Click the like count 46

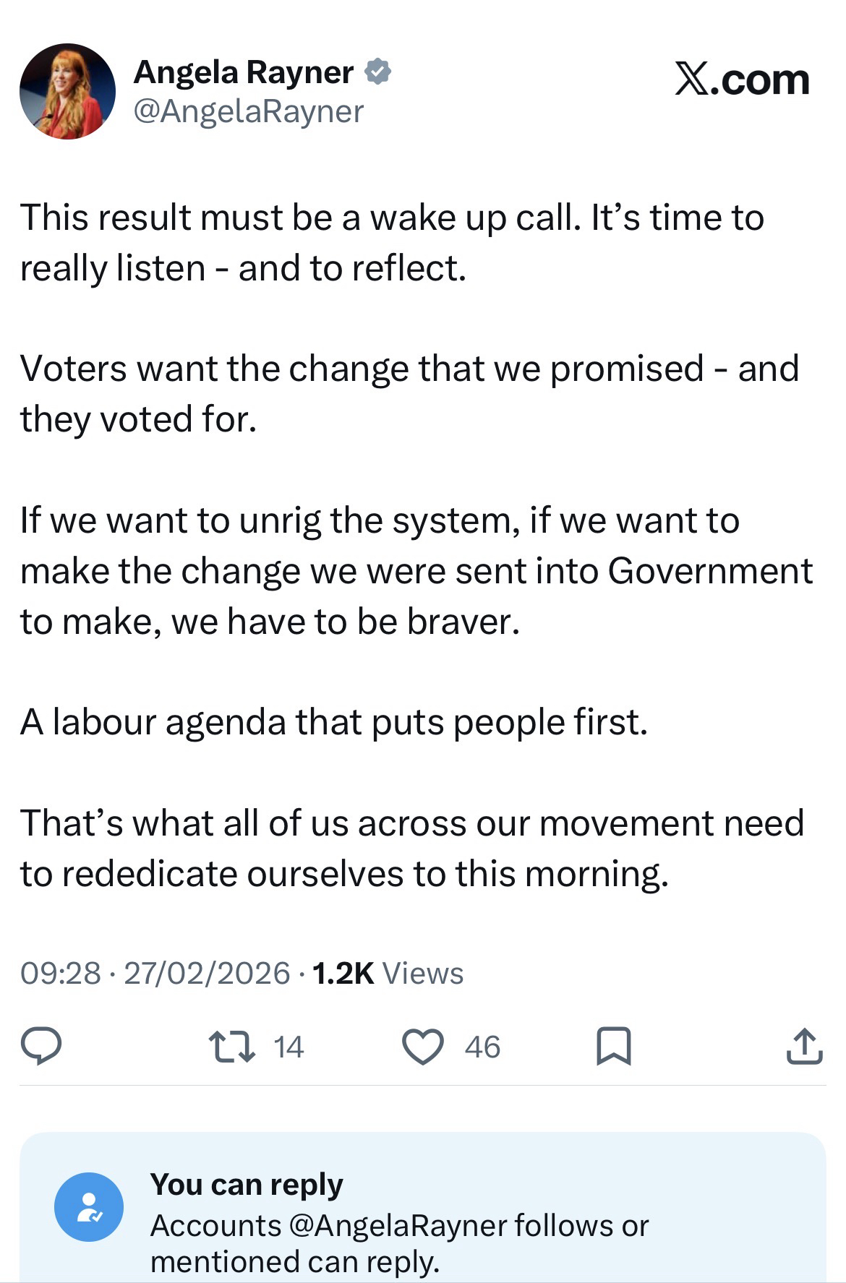click(x=482, y=1047)
